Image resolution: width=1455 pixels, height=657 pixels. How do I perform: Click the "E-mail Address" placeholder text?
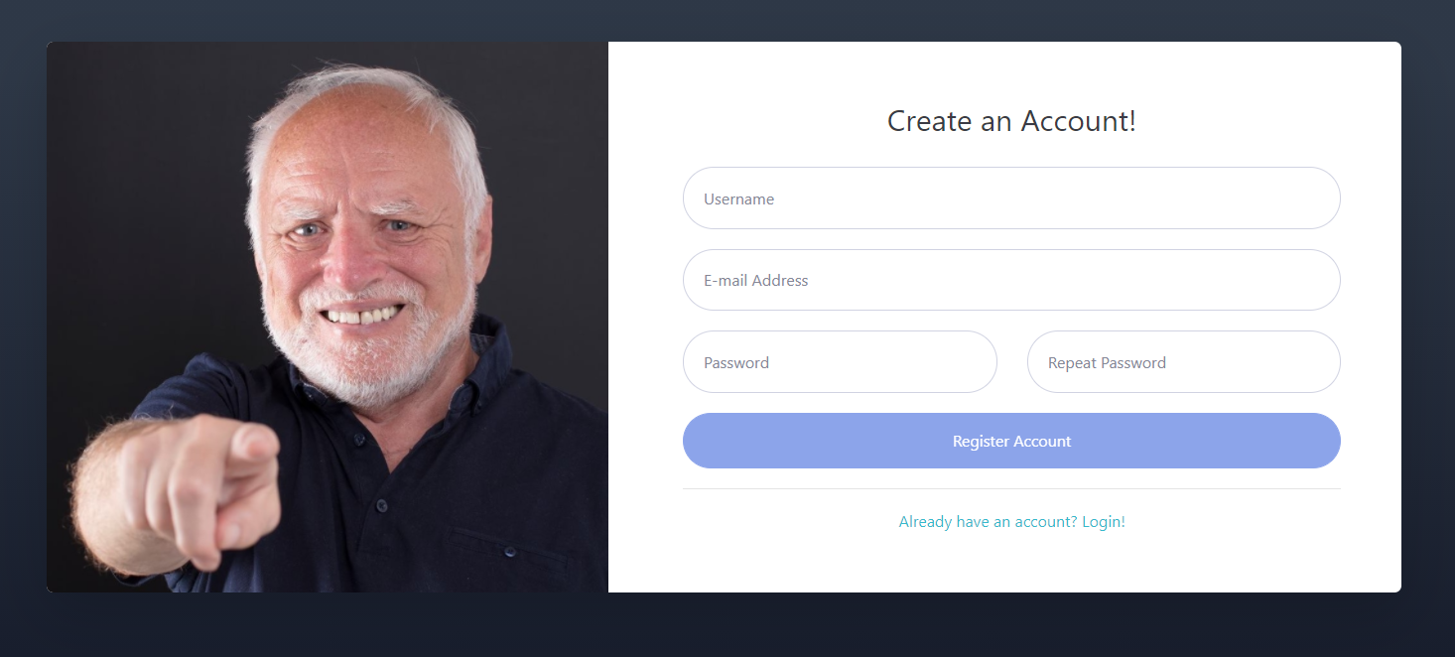[x=756, y=281]
